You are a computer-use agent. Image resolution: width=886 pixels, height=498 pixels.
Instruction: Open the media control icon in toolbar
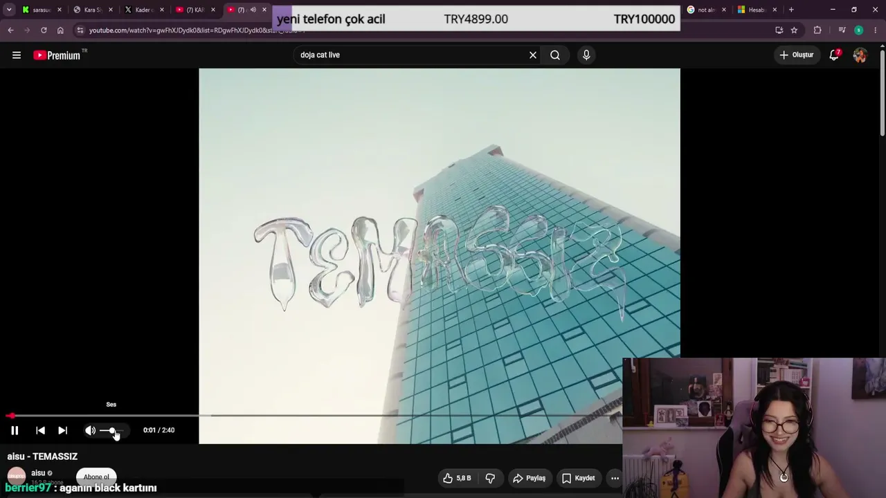tap(842, 30)
